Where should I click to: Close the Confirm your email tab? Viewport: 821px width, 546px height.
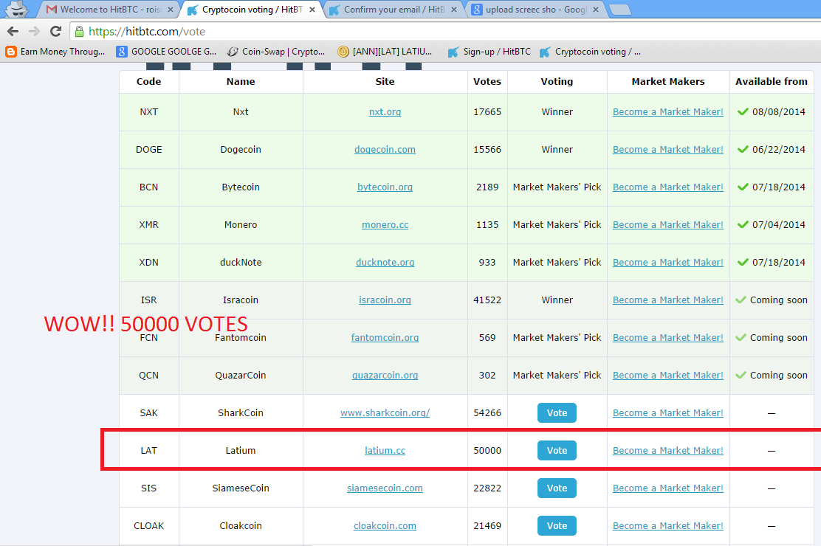[454, 10]
